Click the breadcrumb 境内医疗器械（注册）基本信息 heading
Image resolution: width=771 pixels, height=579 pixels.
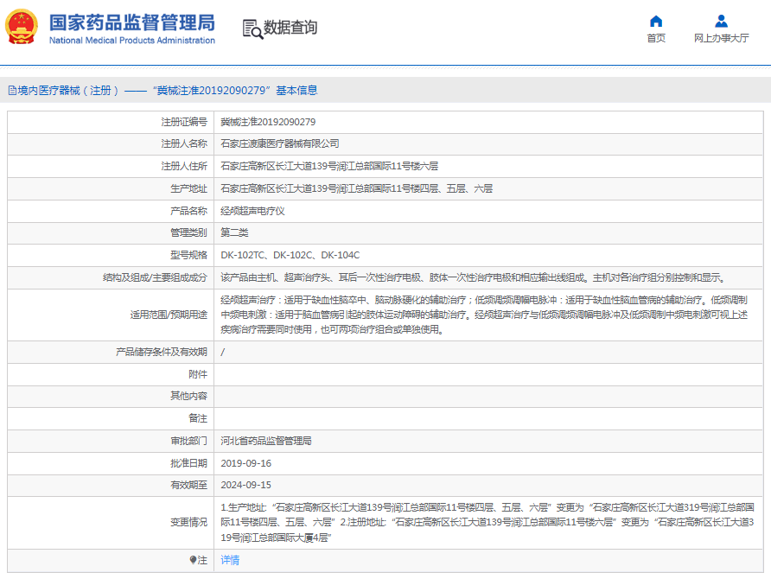[168, 91]
